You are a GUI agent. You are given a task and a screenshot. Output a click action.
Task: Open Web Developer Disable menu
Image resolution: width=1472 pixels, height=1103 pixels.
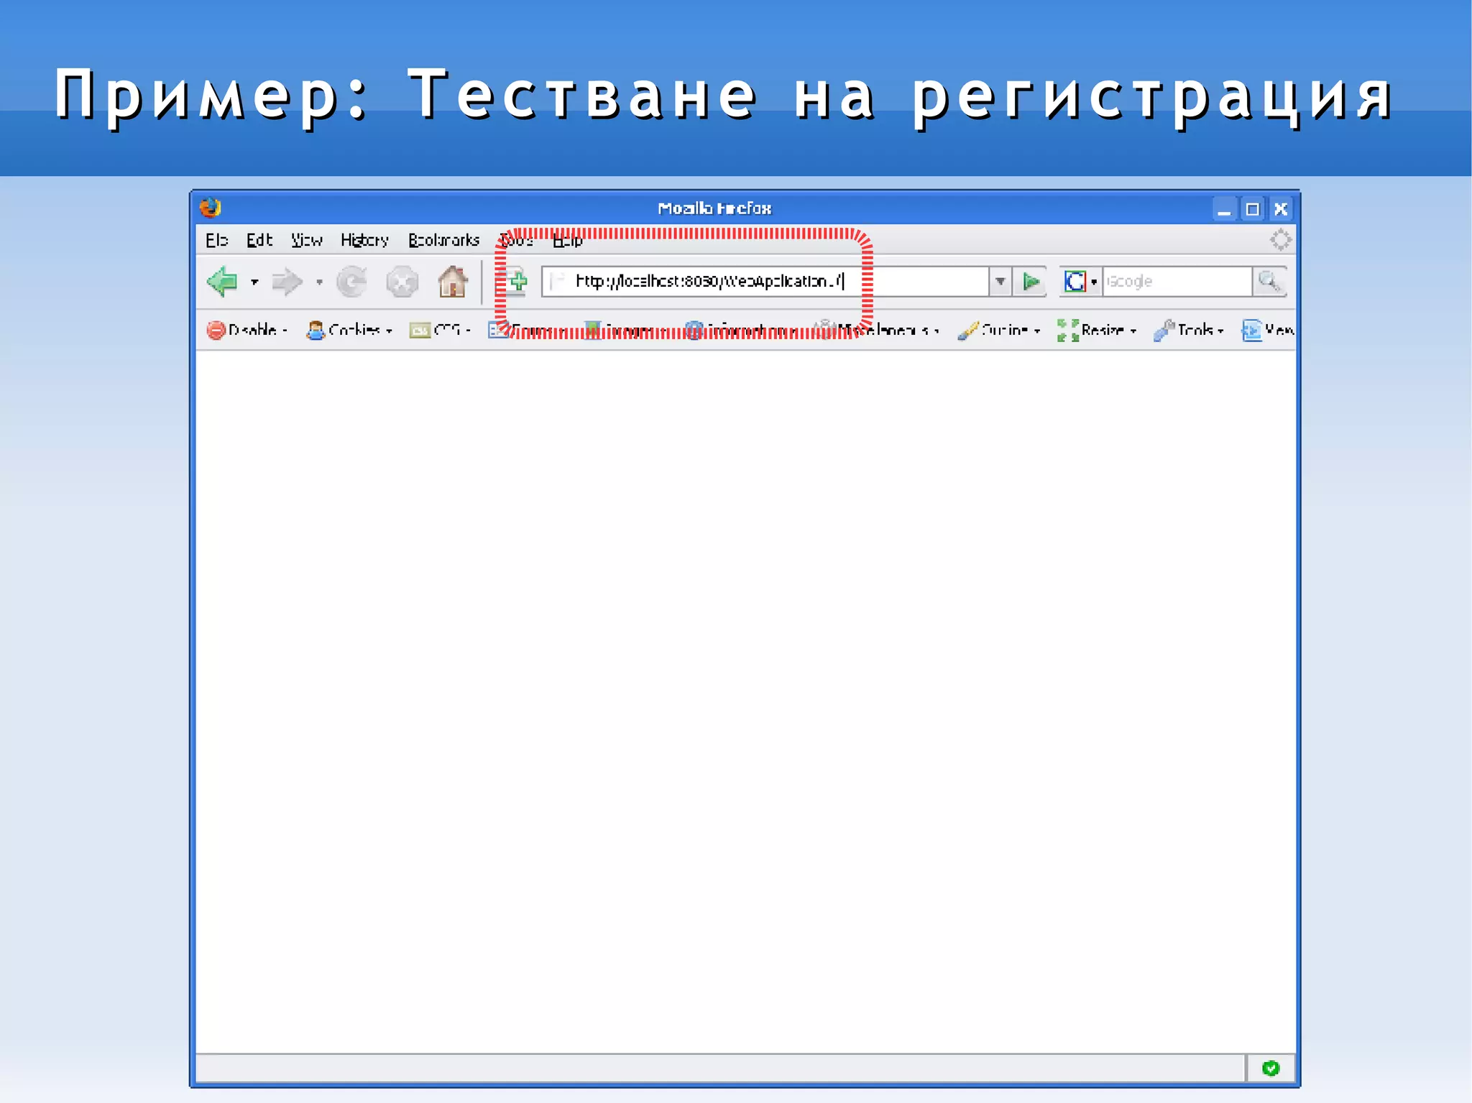click(x=247, y=330)
